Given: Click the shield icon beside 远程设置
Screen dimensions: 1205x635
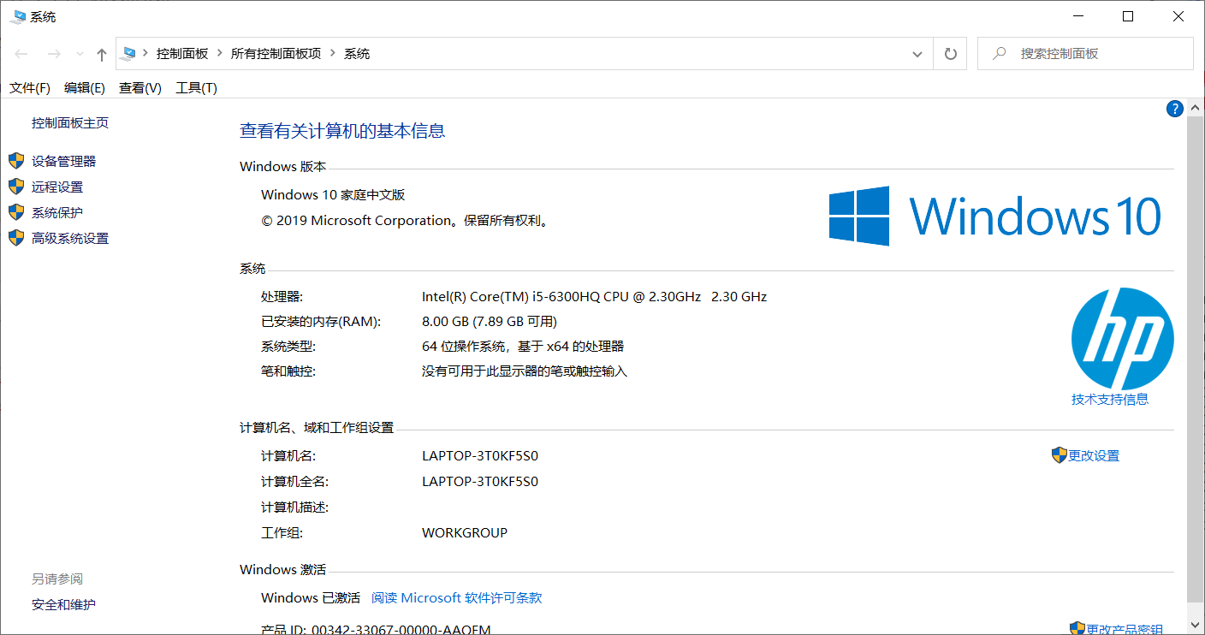Looking at the screenshot, I should click(16, 187).
